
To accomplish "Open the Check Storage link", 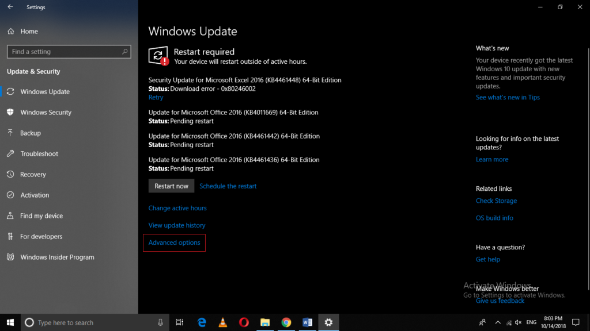I will (496, 201).
